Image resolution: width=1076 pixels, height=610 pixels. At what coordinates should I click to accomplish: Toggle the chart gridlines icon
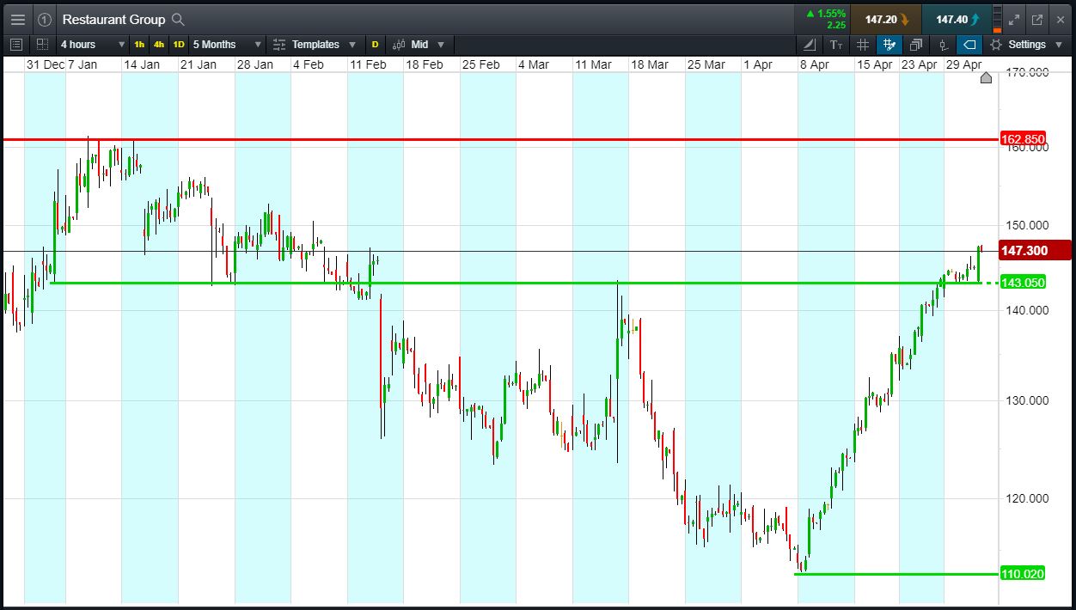863,45
